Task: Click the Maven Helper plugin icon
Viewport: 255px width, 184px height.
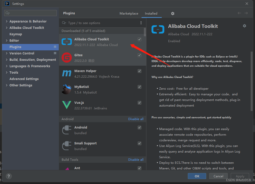Action: coord(67,73)
